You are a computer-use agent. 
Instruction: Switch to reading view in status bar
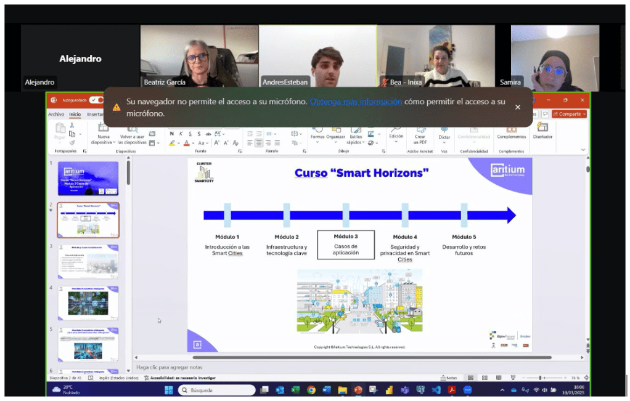498,378
